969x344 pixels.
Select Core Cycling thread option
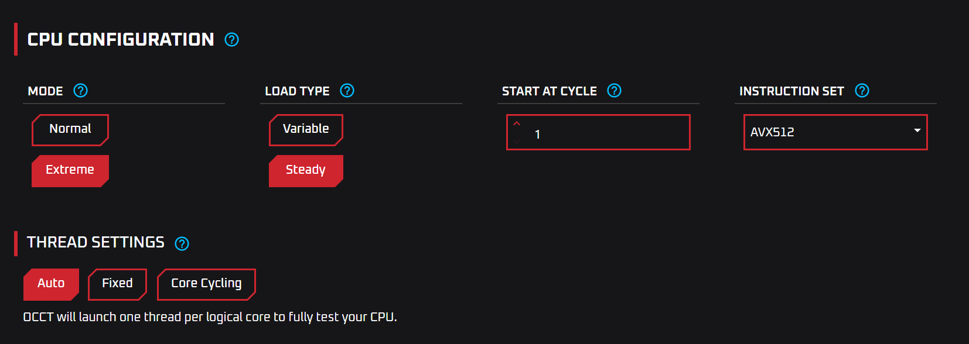(206, 284)
